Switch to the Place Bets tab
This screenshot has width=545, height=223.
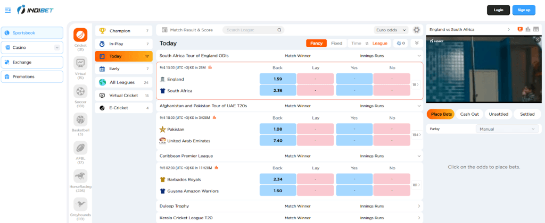440,114
